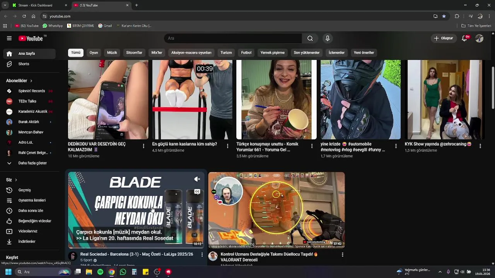Open WhatsApp from the taskbar
This screenshot has width=495, height=278.
pos(123,272)
